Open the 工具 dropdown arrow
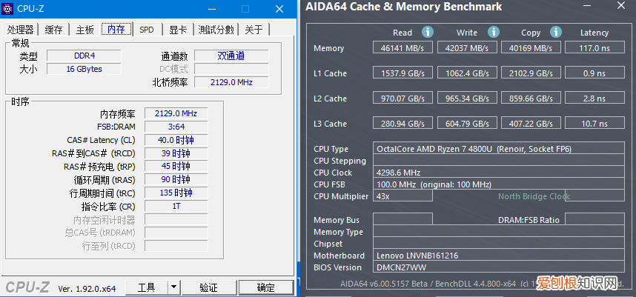The height and width of the screenshot is (297, 636). pyautogui.click(x=173, y=287)
